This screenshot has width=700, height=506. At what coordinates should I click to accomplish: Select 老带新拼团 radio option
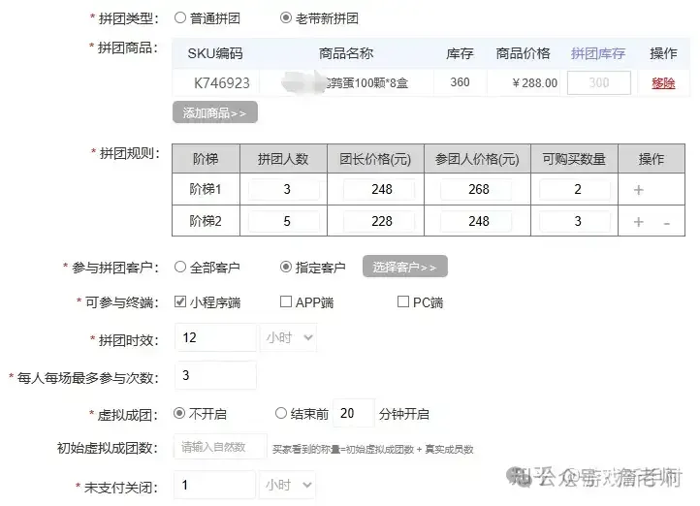pos(286,17)
